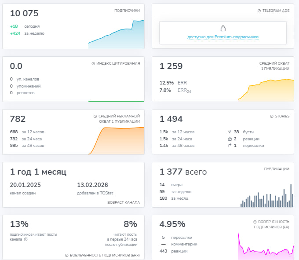This screenshot has width=299, height=260.
Task: Click the info icon beside Индекс цитирования
Action: pyautogui.click(x=93, y=63)
